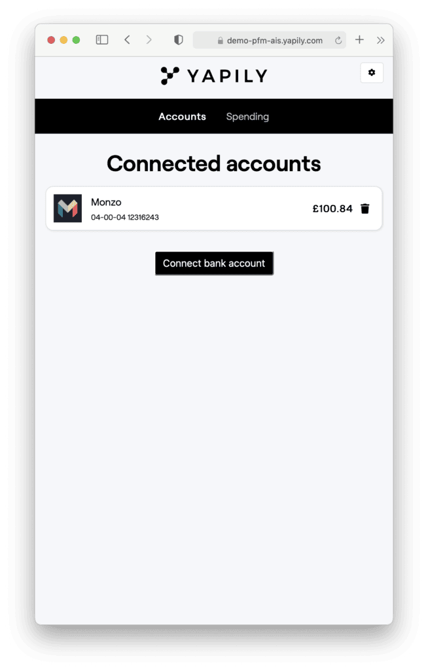Image resolution: width=428 pixels, height=671 pixels.
Task: Click the address bar padlock icon
Action: click(220, 40)
